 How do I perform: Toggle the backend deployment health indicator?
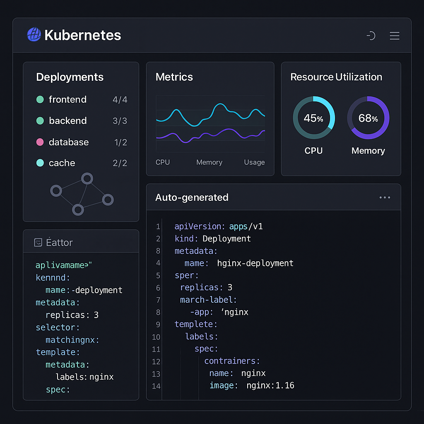tap(40, 121)
